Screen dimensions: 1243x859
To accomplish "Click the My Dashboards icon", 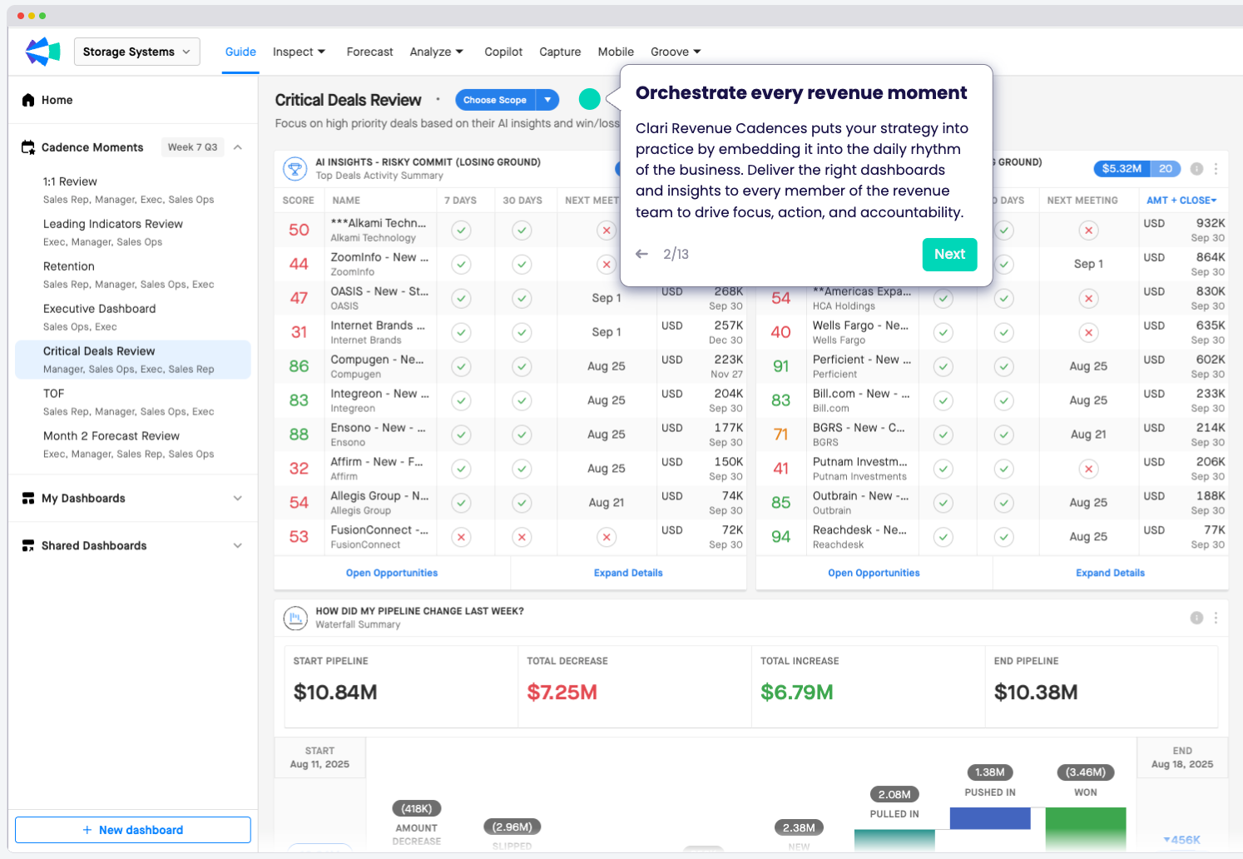I will [28, 499].
